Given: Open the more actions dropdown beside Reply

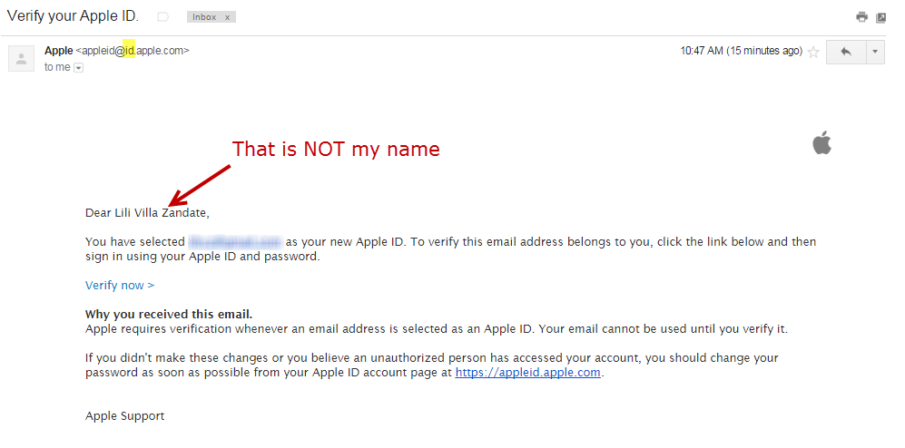Looking at the screenshot, I should 875,52.
